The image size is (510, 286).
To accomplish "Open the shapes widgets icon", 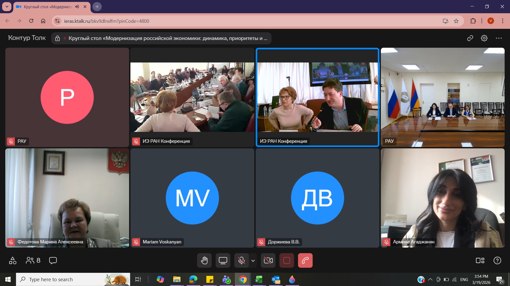I will [12, 261].
